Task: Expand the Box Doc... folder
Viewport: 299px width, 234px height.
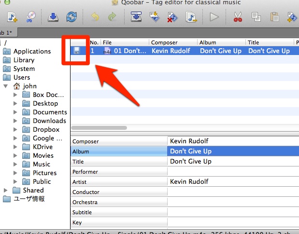Action: [x=15, y=95]
